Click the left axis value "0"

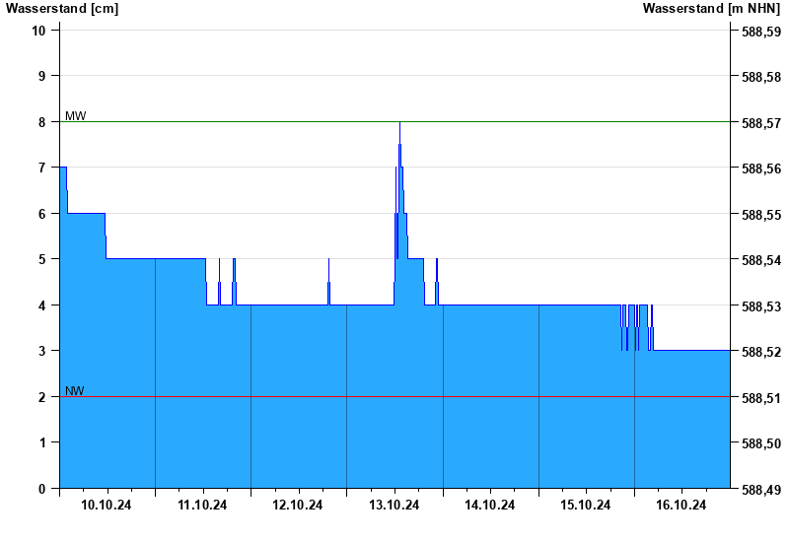[41, 489]
